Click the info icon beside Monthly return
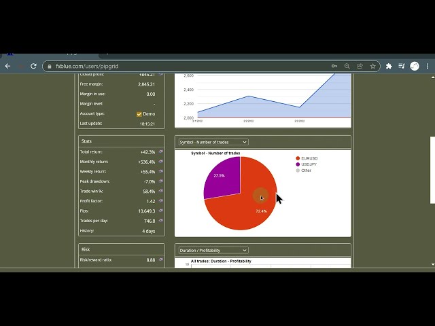The image size is (435, 326). point(161,162)
